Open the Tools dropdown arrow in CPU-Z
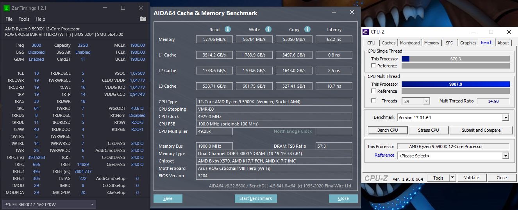This screenshot has height=210, width=518. click(452, 178)
